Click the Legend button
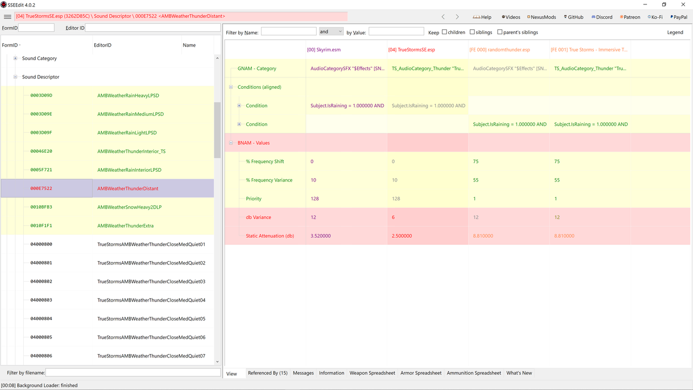This screenshot has width=693, height=390. pos(675,32)
